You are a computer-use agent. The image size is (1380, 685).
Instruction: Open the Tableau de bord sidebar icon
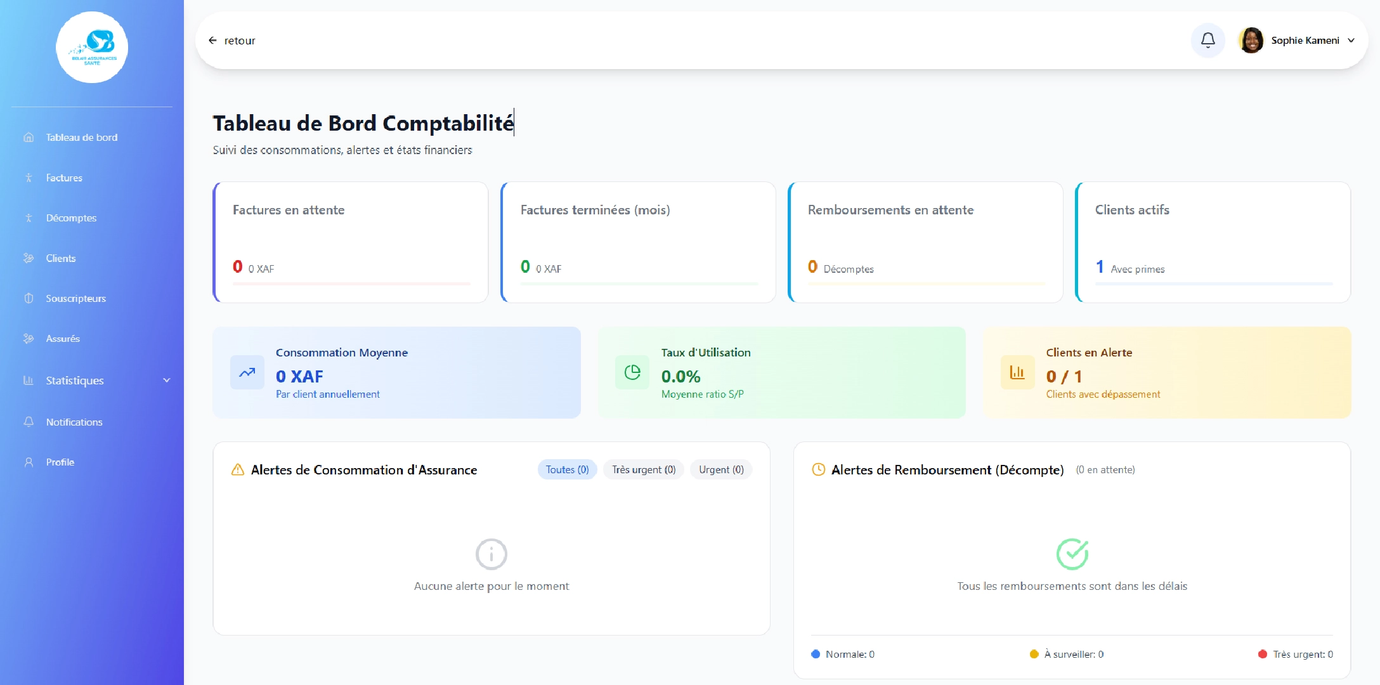(29, 137)
